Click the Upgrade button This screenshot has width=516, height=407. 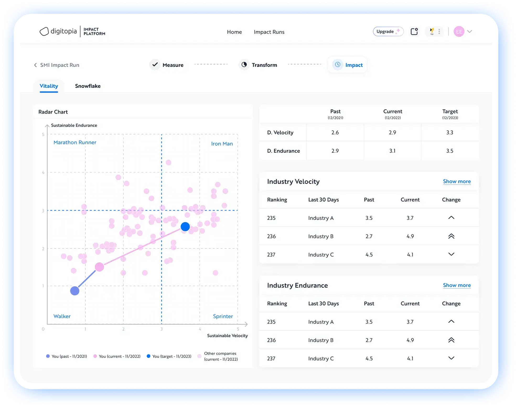(x=388, y=31)
